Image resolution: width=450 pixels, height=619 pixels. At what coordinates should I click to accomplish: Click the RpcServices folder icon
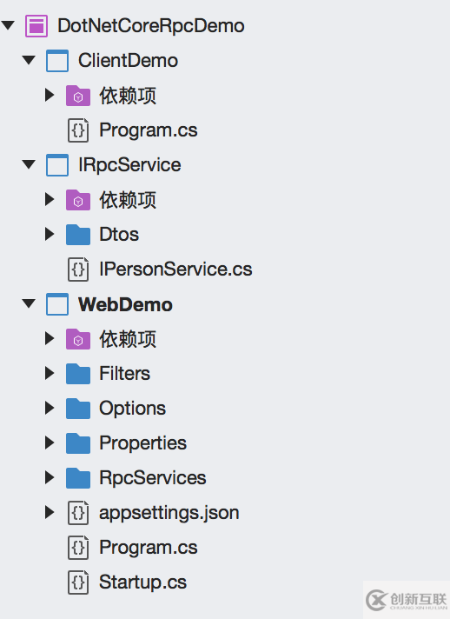coord(78,478)
